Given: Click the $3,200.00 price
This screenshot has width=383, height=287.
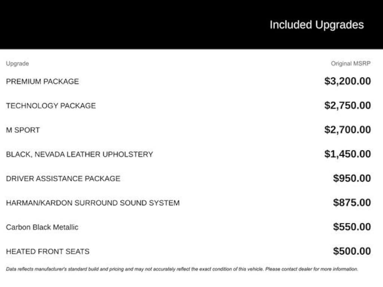Looking at the screenshot, I should pos(347,81).
